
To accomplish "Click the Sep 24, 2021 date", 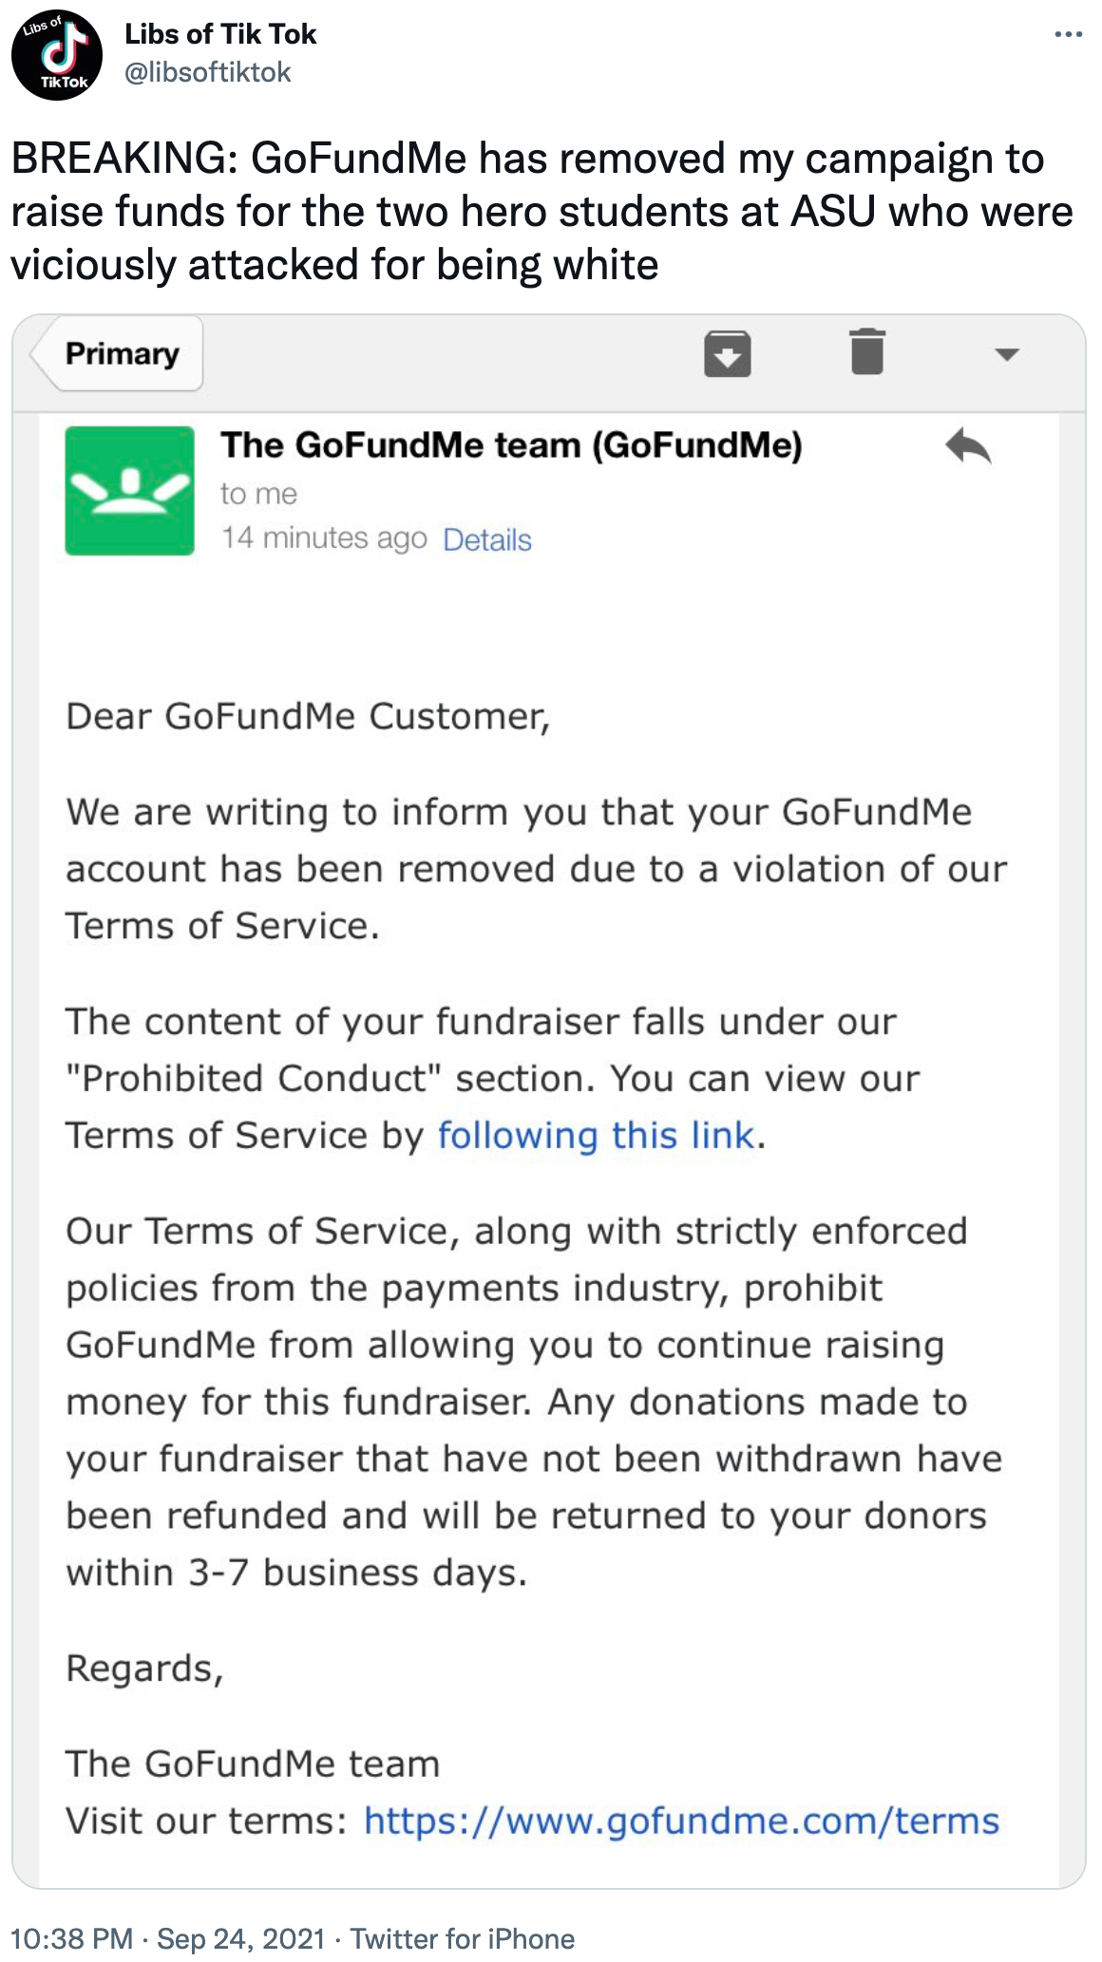I will (x=240, y=1938).
